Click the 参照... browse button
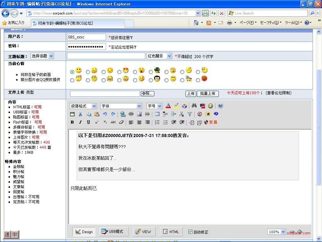 [147, 94]
